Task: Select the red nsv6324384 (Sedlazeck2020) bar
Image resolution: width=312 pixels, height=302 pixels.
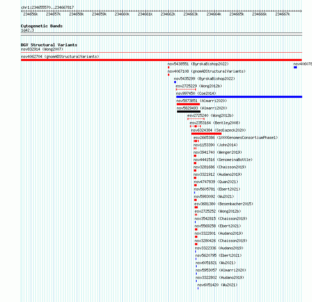Action: pyautogui.click(x=206, y=134)
